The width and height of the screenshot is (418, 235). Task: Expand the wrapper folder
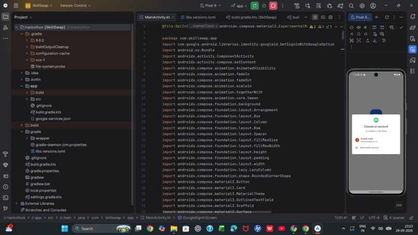27,138
